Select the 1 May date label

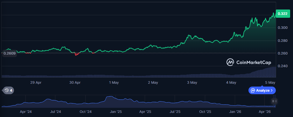tap(114, 82)
